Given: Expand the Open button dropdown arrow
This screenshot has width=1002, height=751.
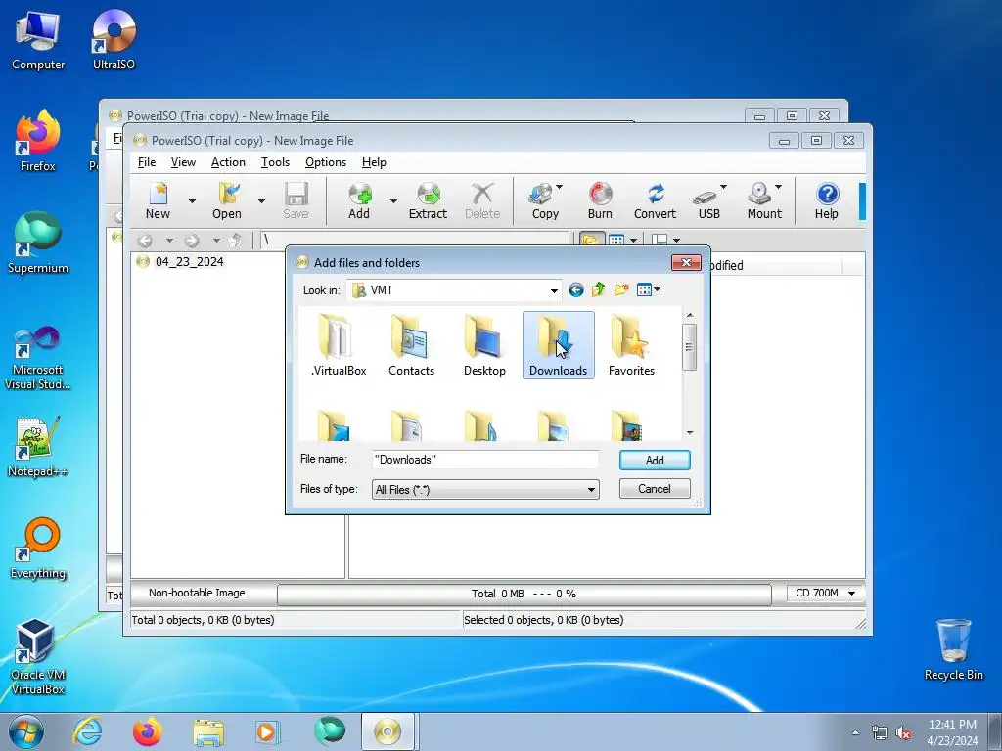Looking at the screenshot, I should [261, 201].
